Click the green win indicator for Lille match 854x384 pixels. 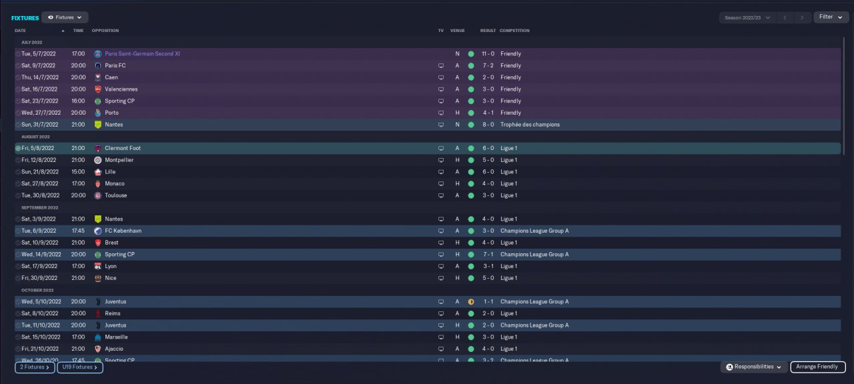click(470, 172)
